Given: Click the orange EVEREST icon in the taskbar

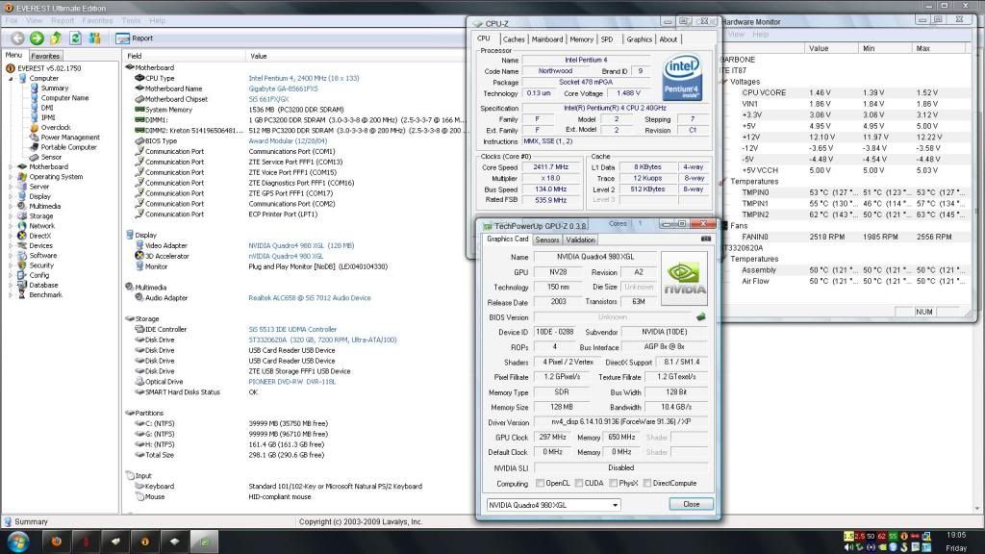Looking at the screenshot, I should (145, 541).
